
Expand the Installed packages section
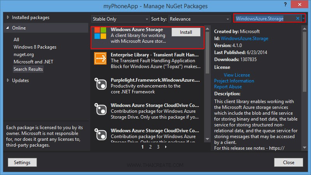point(8,17)
